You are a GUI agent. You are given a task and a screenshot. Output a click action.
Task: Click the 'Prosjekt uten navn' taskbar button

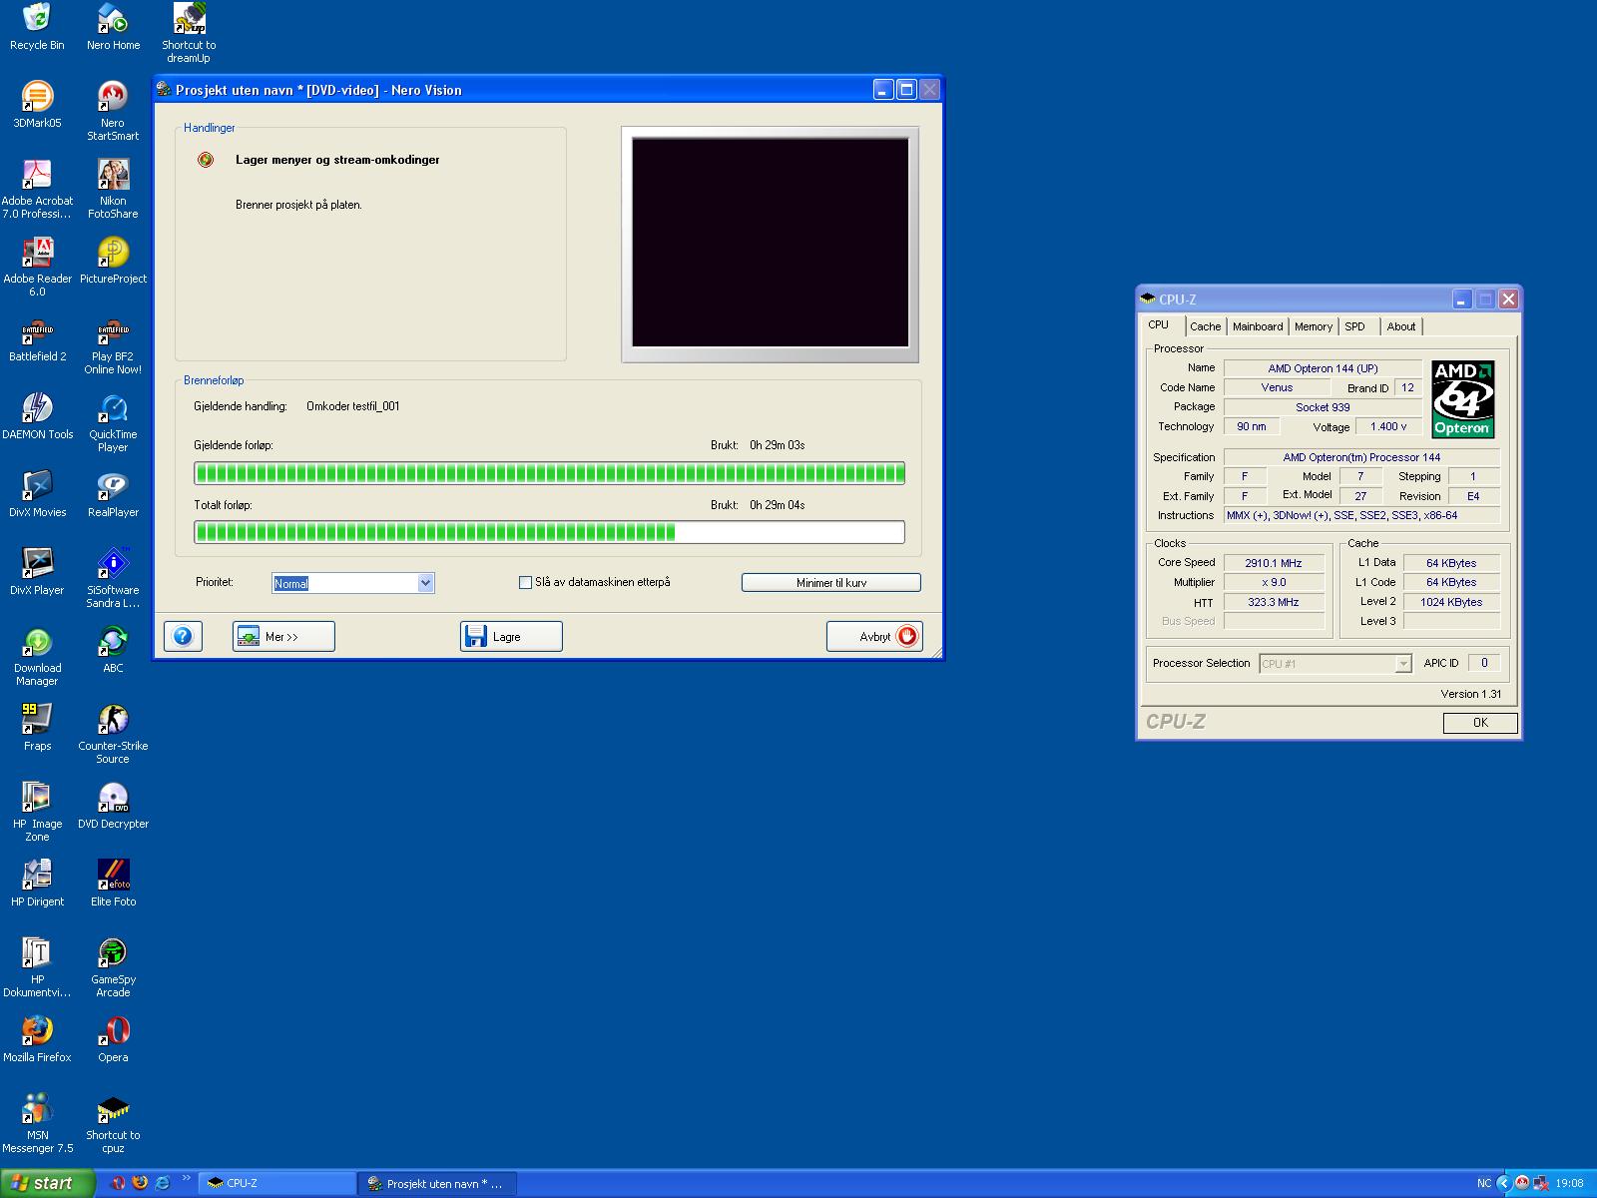point(437,1183)
